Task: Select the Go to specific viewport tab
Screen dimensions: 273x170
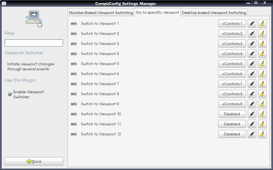Action: tap(157, 12)
